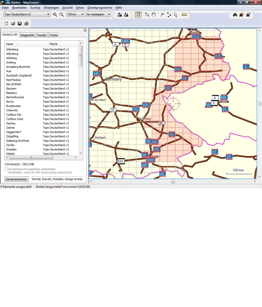262x307 pixels.
Task: Enable Routenberechnungsdaten einbeziehen checkbox
Action: (6, 169)
